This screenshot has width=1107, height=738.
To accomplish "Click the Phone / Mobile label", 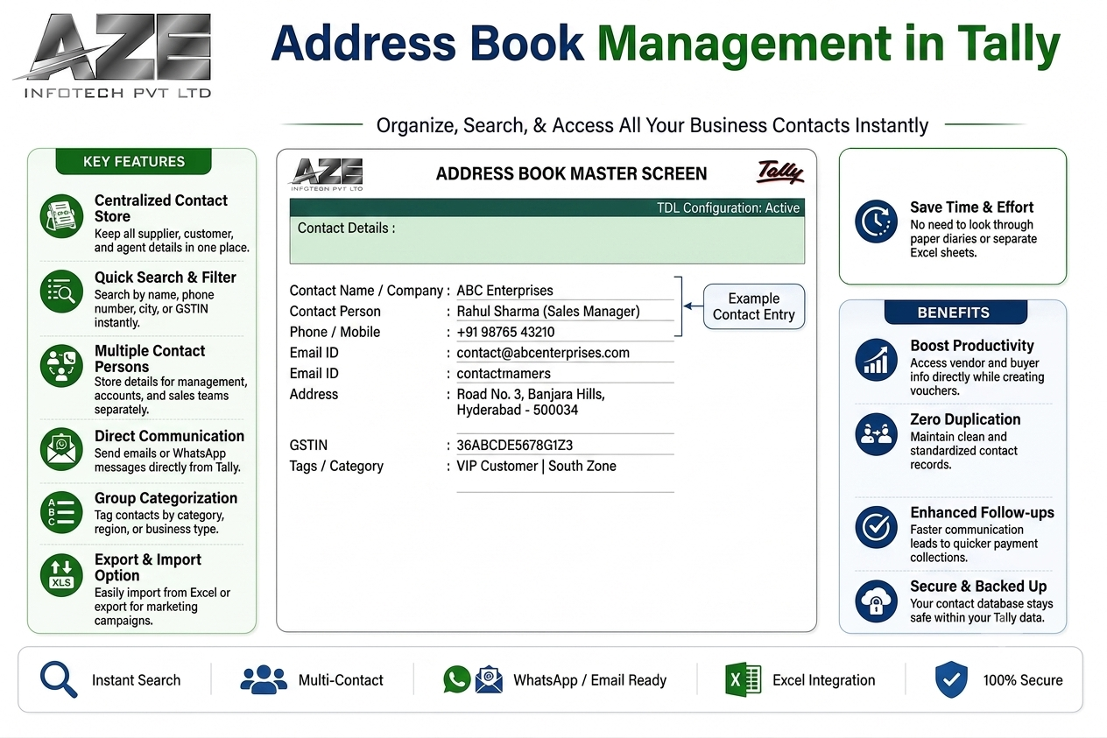I will (x=335, y=332).
